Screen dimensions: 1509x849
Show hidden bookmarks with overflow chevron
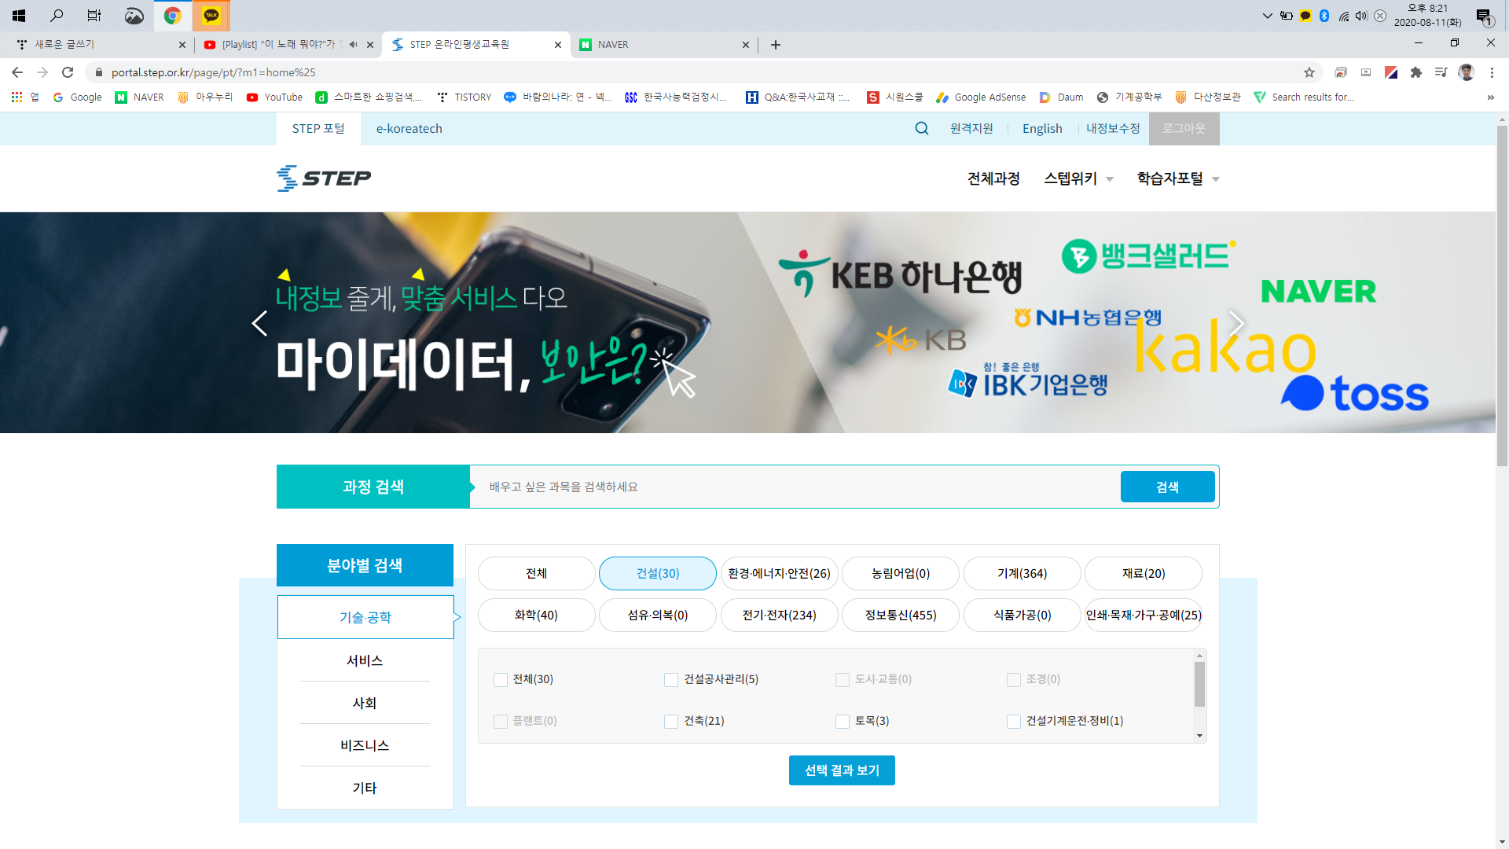1490,97
